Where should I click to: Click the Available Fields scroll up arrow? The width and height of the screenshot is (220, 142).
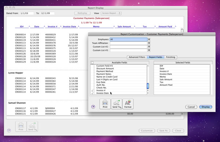(x=148, y=90)
